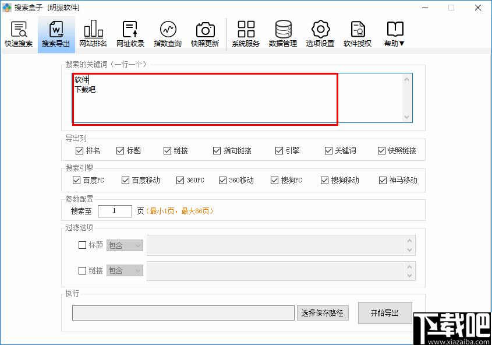Open the 系统服务 system services tool
This screenshot has height=345, width=492.
coord(246,34)
